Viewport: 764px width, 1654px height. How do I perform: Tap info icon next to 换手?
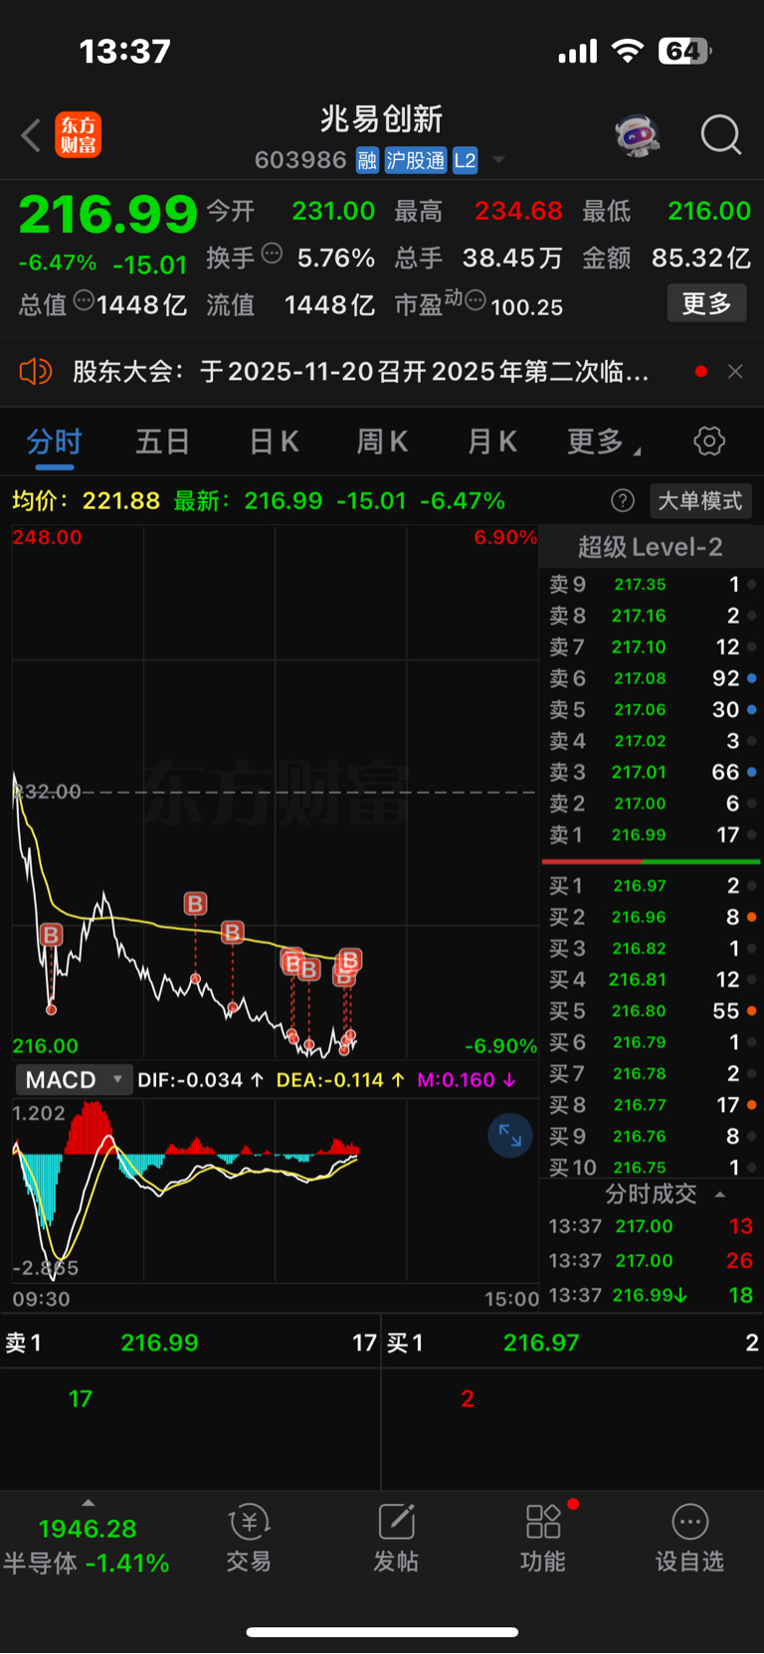point(272,254)
